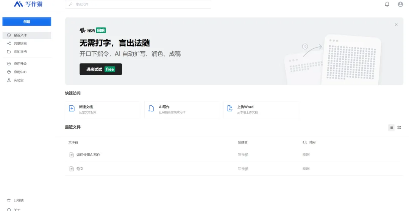Click the 快速访问 heading
The height and width of the screenshot is (211, 409).
coord(73,93)
